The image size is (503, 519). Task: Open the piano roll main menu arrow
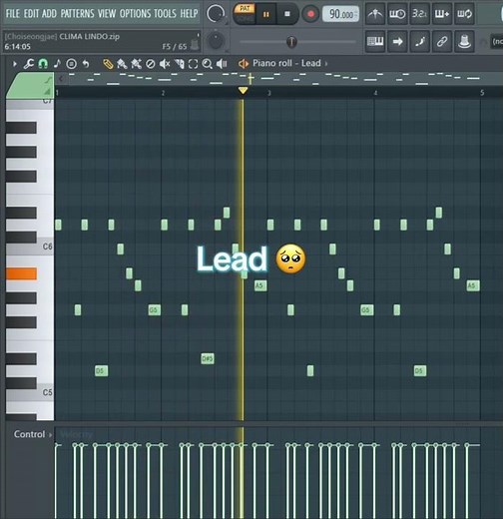(x=15, y=64)
